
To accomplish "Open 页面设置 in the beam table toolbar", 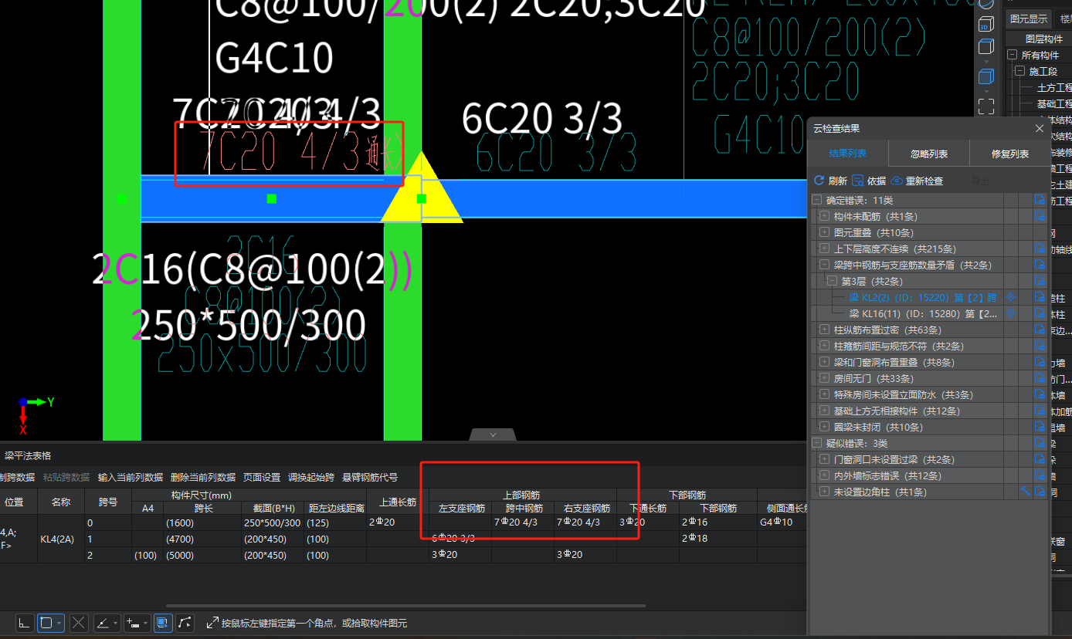I will tap(262, 477).
